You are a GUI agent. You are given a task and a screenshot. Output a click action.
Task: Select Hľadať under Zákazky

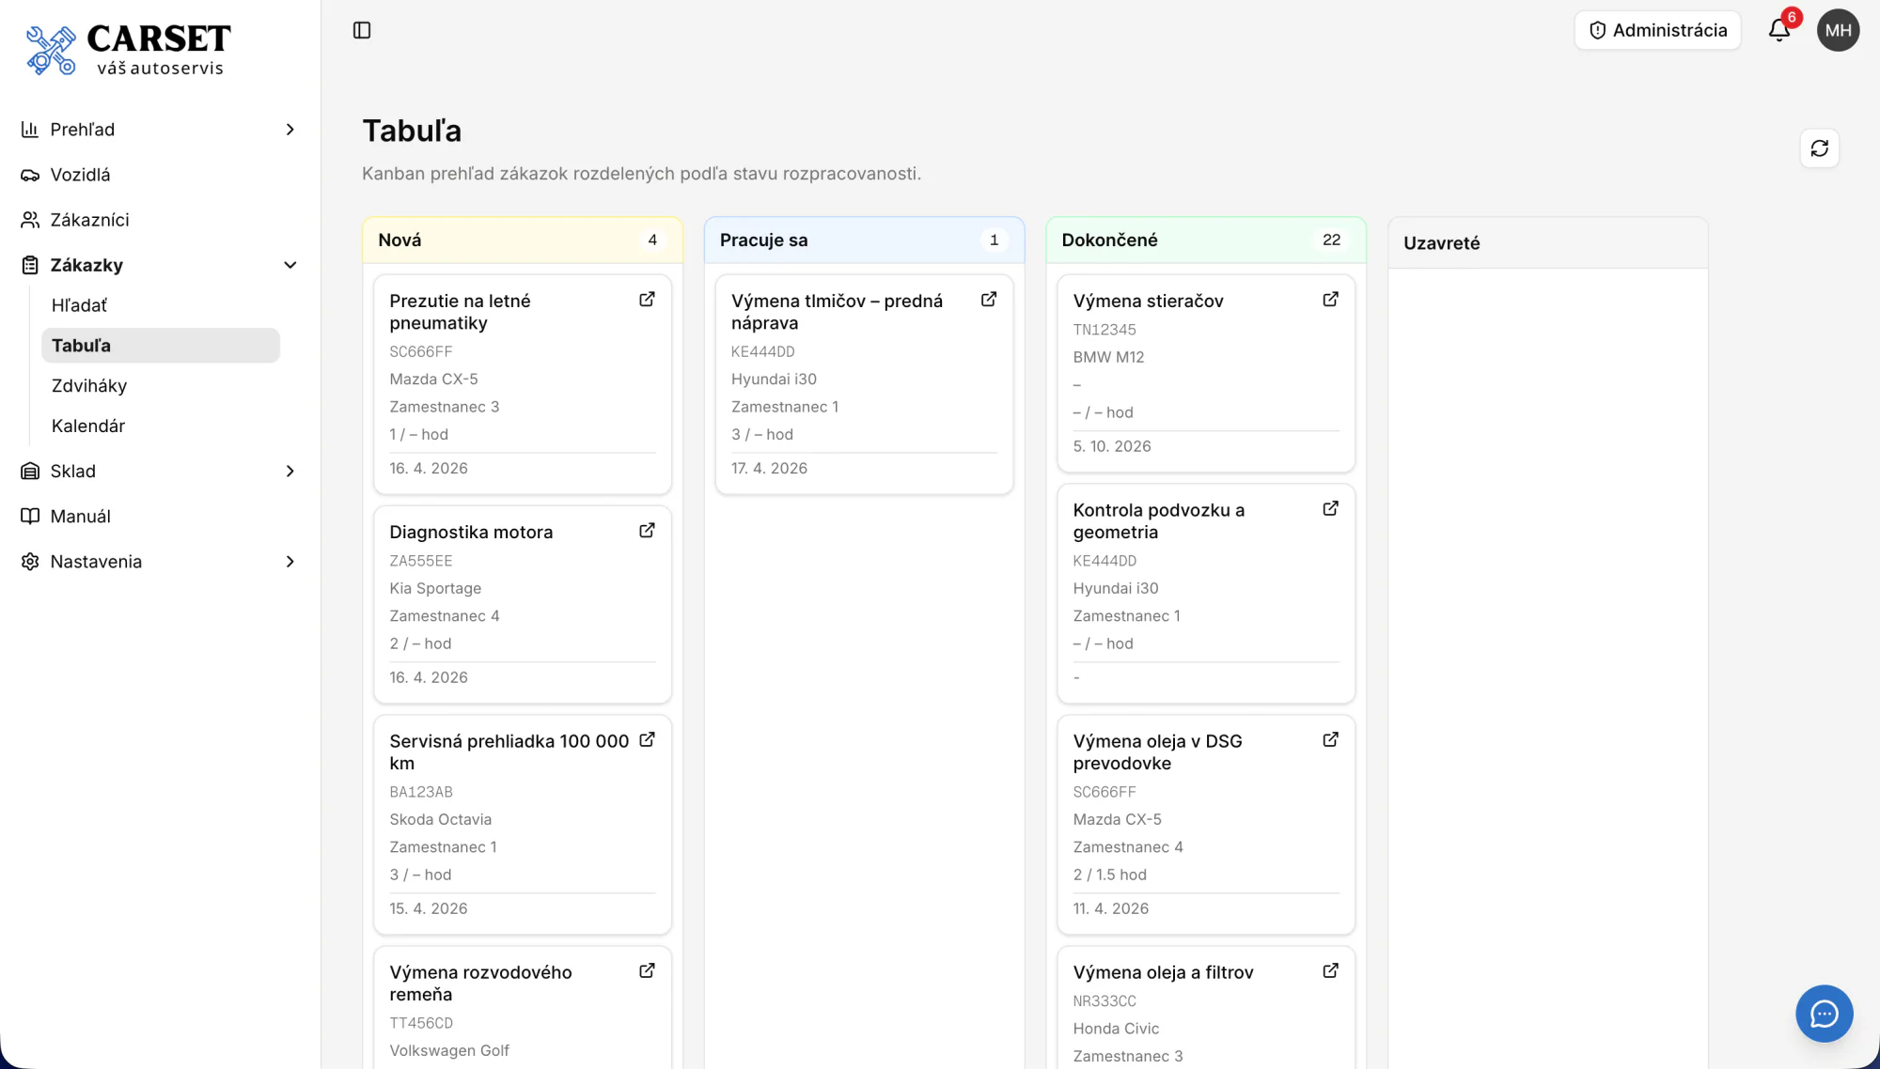click(x=160, y=305)
